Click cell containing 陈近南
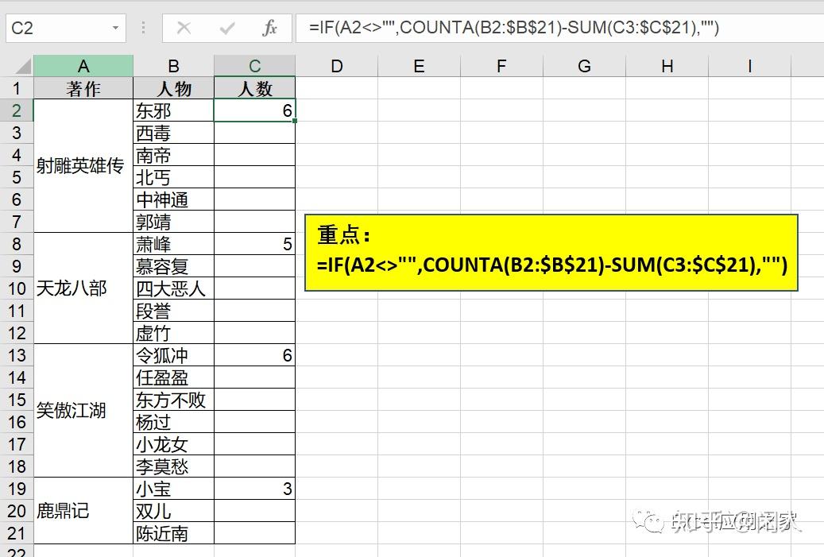 click(173, 533)
